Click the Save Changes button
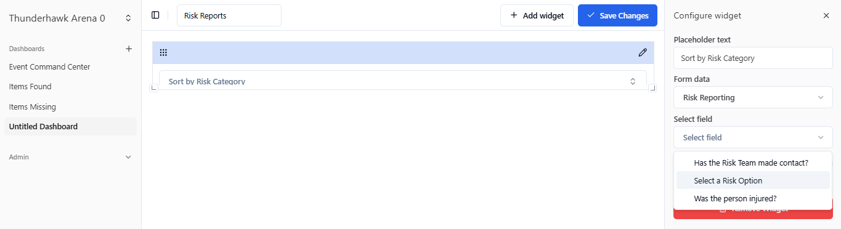 [x=617, y=15]
